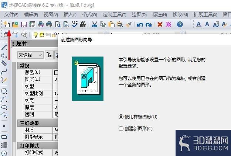
Task: Collapse the '常规' property group
Action: 38,66
